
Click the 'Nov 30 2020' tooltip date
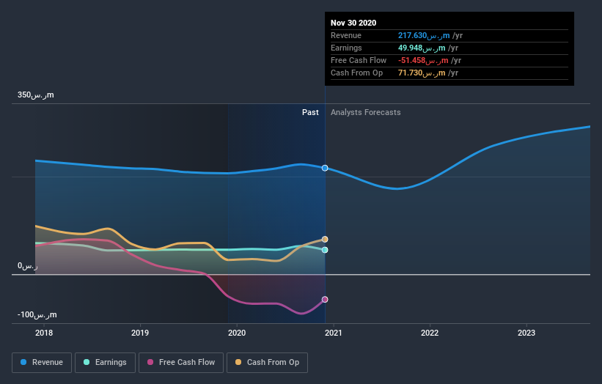(x=353, y=23)
